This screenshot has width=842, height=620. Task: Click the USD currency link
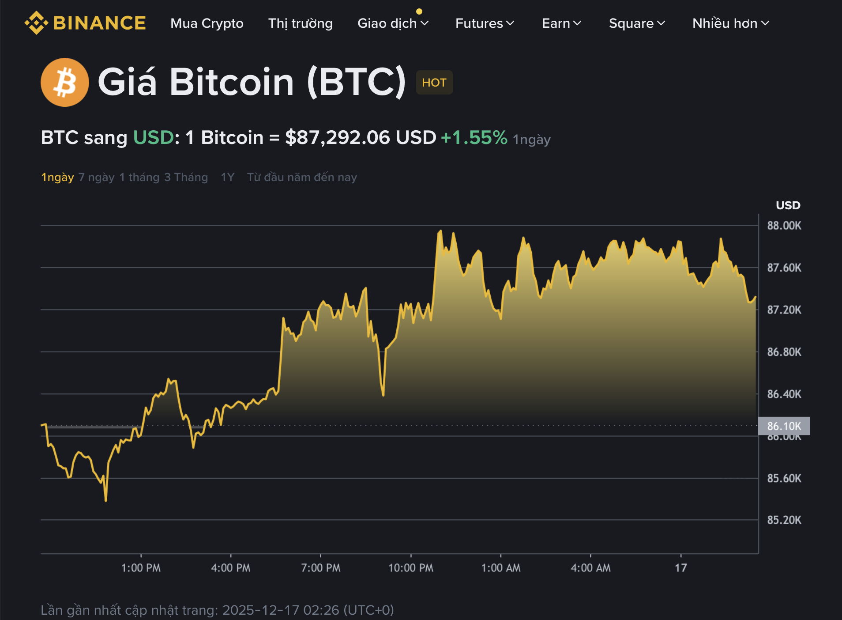point(152,137)
